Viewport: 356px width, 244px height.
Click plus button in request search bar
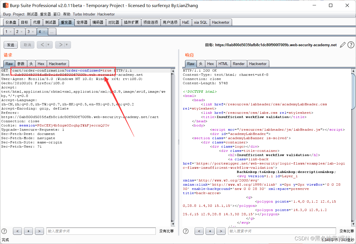pyautogui.click(x=28, y=231)
